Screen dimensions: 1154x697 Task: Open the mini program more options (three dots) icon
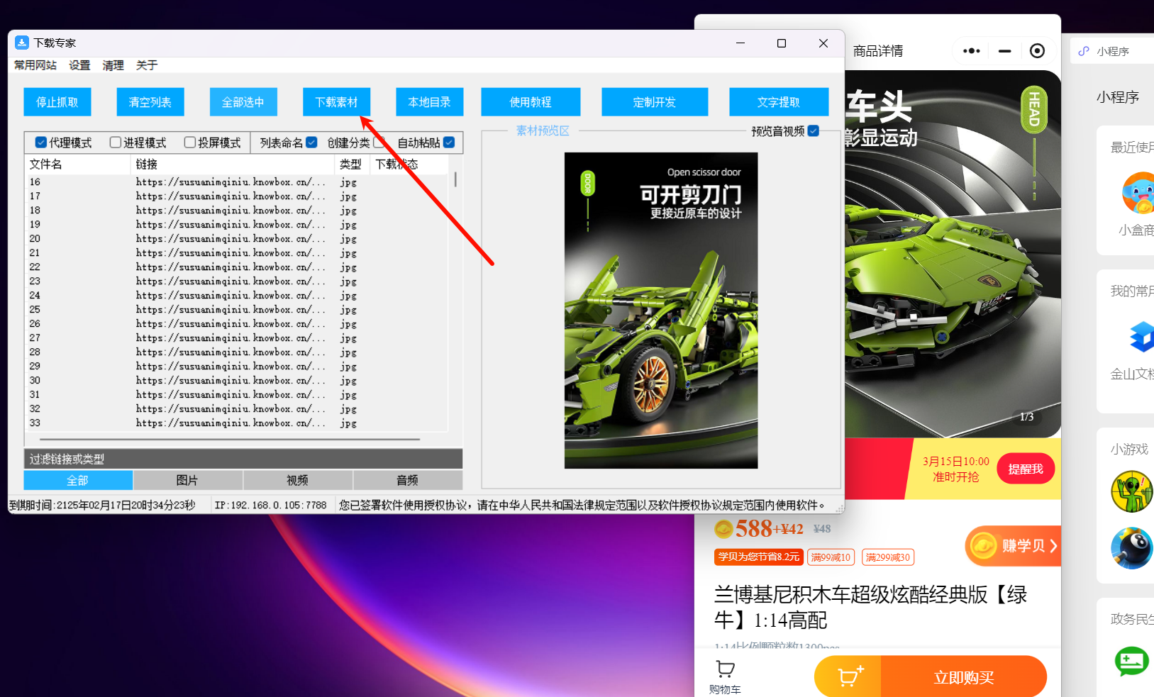972,51
